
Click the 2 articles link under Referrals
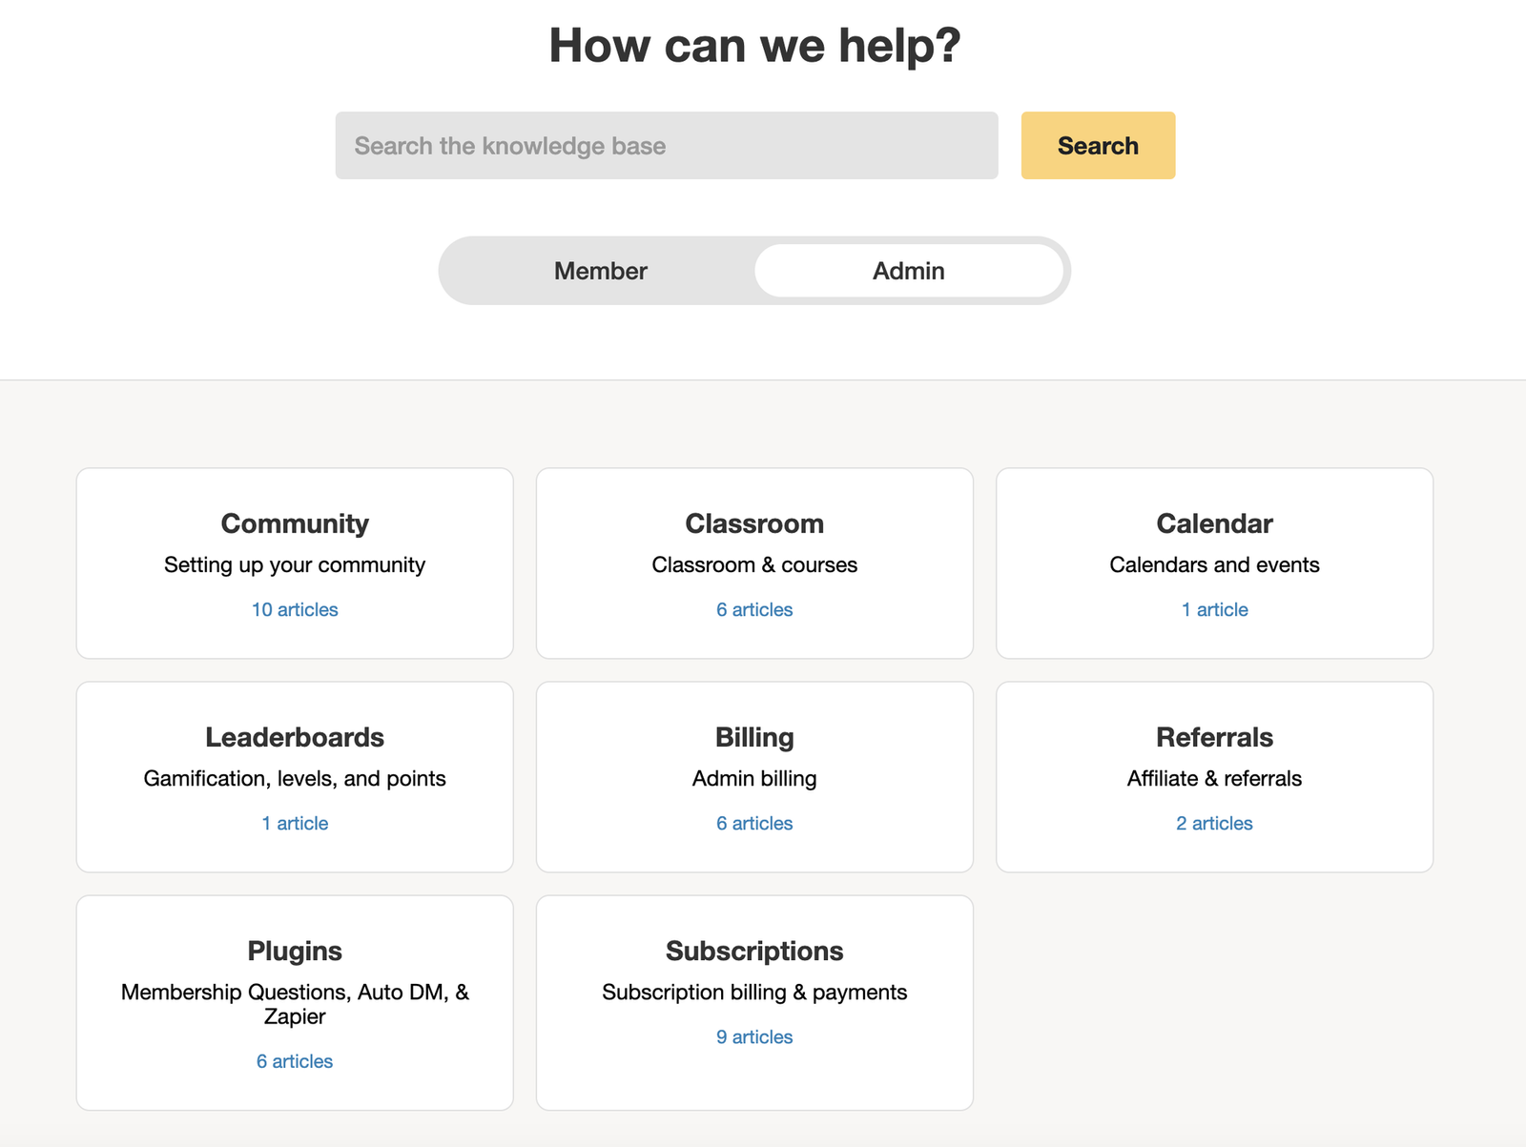(1213, 823)
